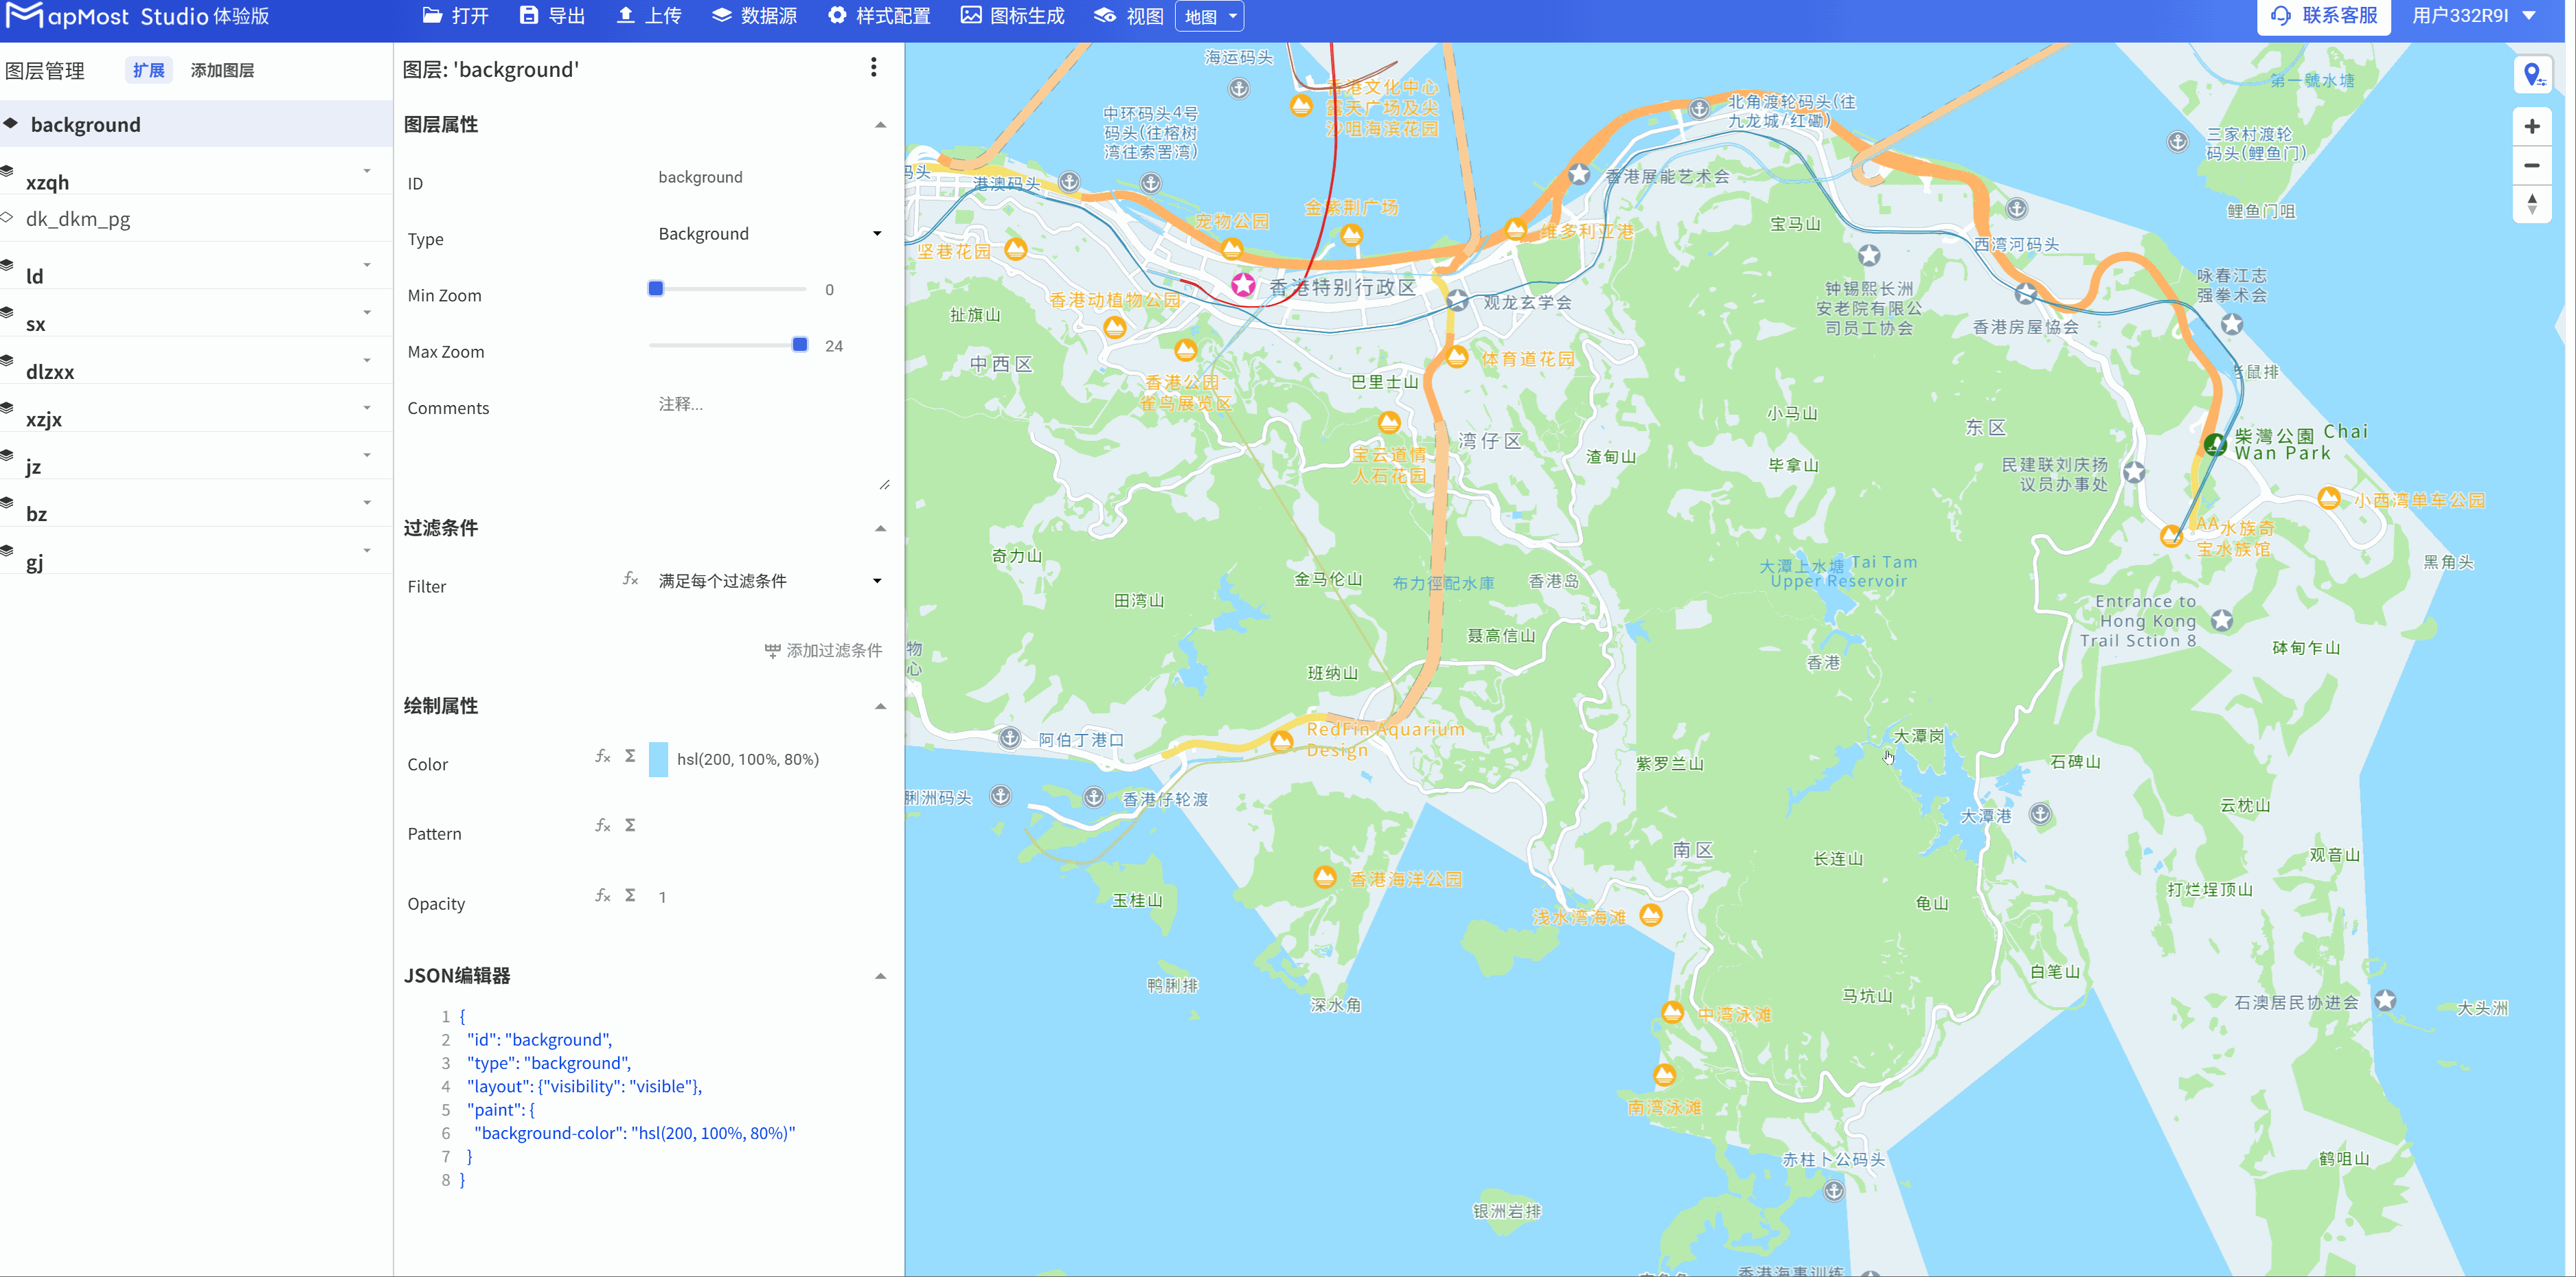The height and width of the screenshot is (1277, 2576).
Task: Toggle expression mode (fx) for Filter
Action: click(630, 580)
